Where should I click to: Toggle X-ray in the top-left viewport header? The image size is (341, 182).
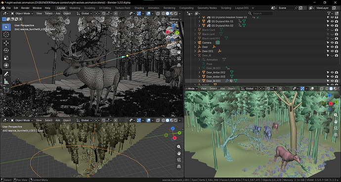158,13
